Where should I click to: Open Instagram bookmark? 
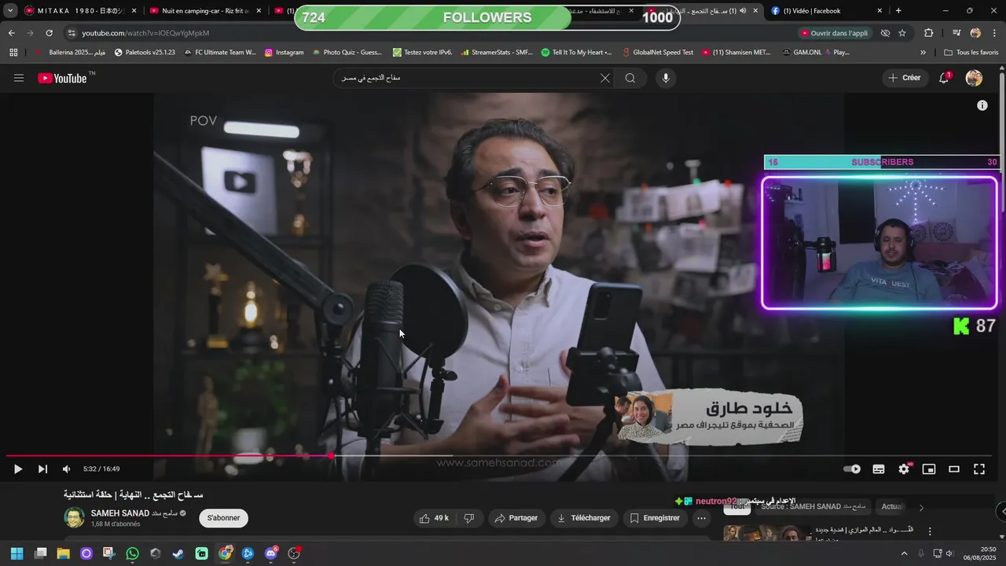coord(284,53)
